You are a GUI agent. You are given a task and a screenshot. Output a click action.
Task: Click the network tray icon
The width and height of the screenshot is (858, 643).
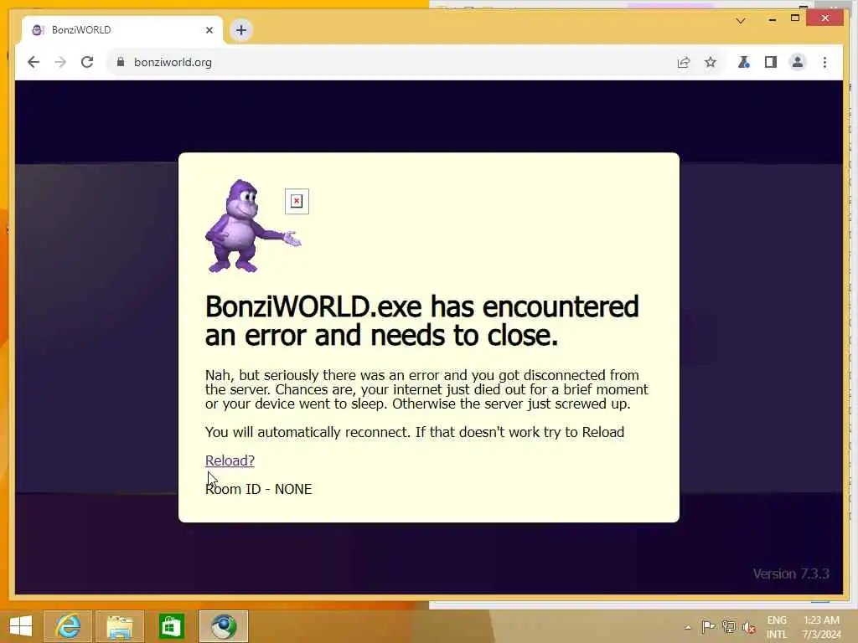(728, 626)
